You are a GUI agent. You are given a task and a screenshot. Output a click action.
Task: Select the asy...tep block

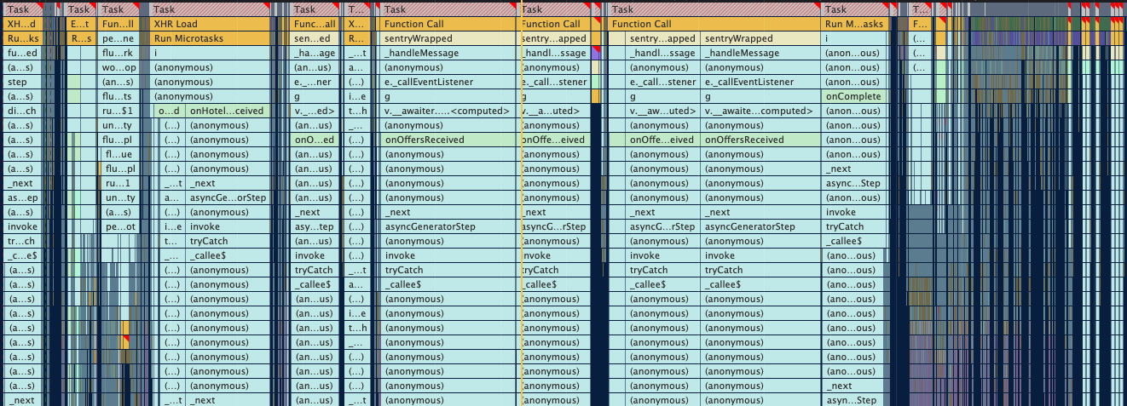tap(314, 226)
